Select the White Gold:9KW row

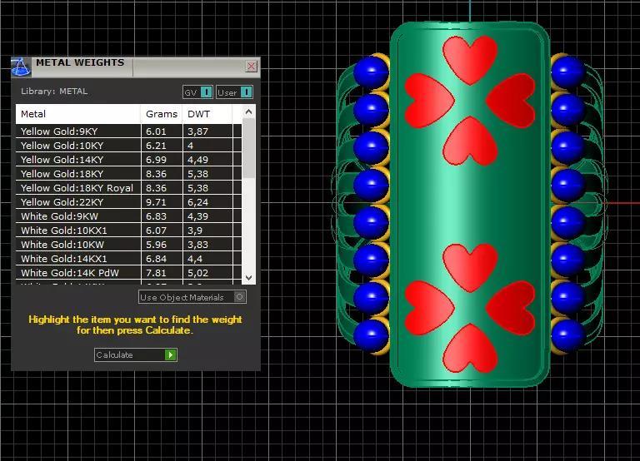pos(128,216)
